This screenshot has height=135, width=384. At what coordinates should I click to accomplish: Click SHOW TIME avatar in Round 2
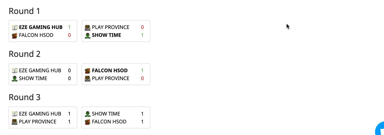(x=15, y=79)
